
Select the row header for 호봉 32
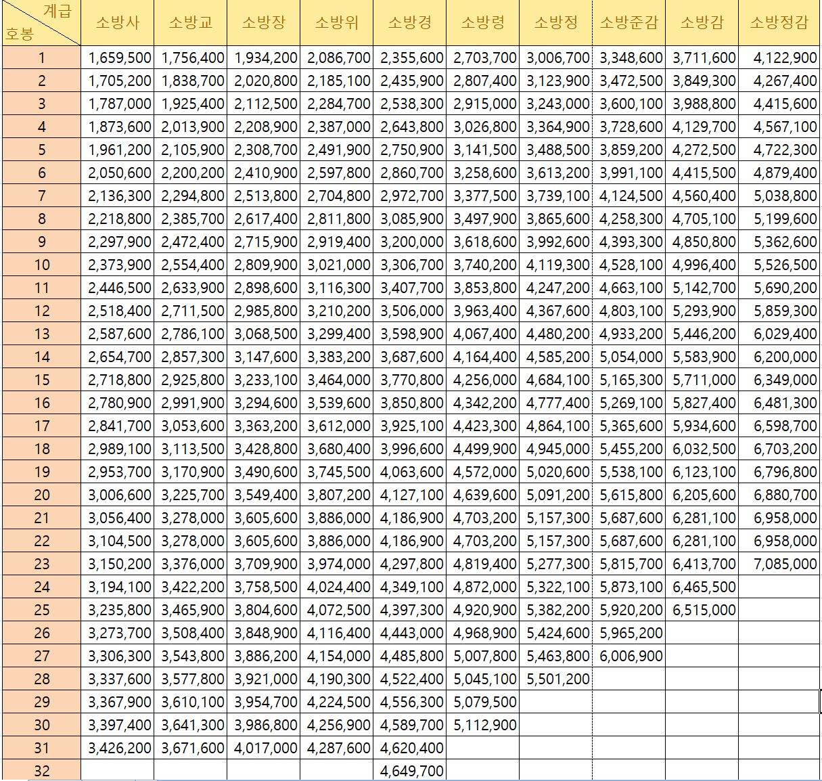pyautogui.click(x=41, y=771)
